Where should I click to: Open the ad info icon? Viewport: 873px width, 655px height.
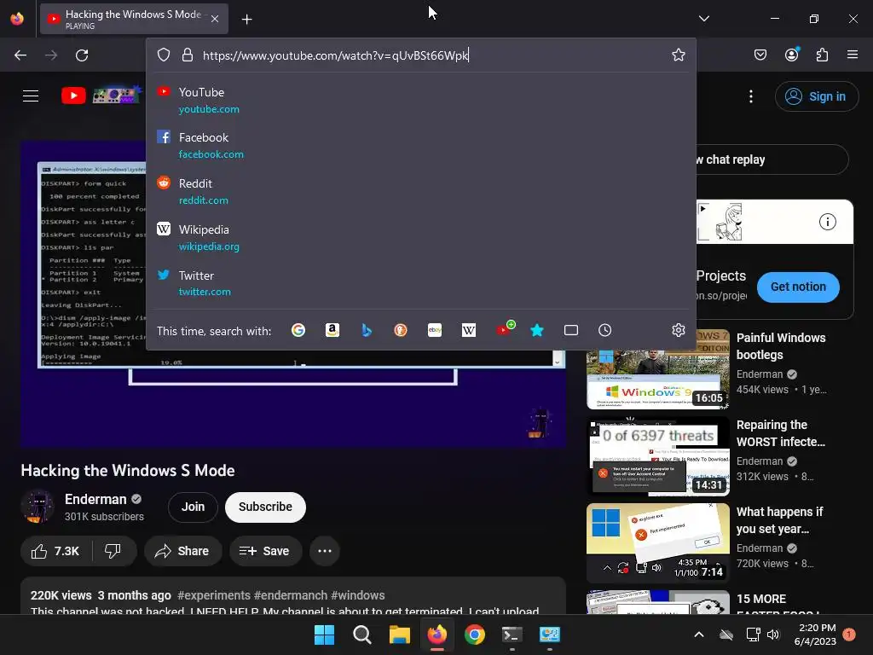click(x=828, y=222)
